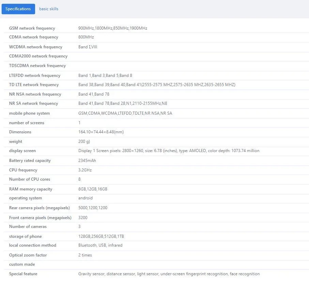Select the RAM memory capacity value
This screenshot has width=309, height=281.
(93, 189)
